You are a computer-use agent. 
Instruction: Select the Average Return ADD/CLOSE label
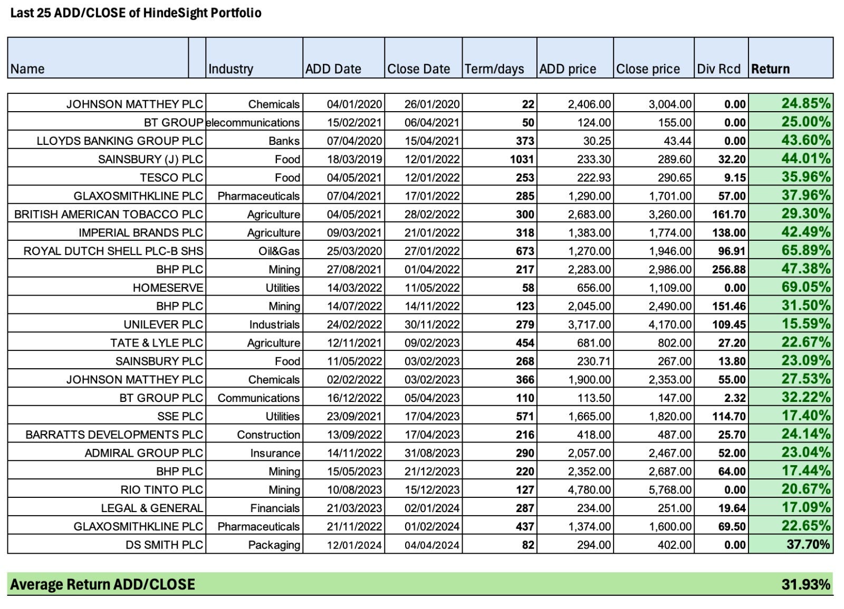click(x=103, y=584)
